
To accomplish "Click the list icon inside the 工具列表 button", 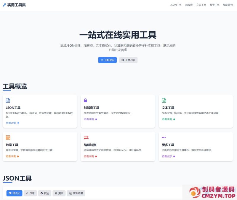I will 123,60.
